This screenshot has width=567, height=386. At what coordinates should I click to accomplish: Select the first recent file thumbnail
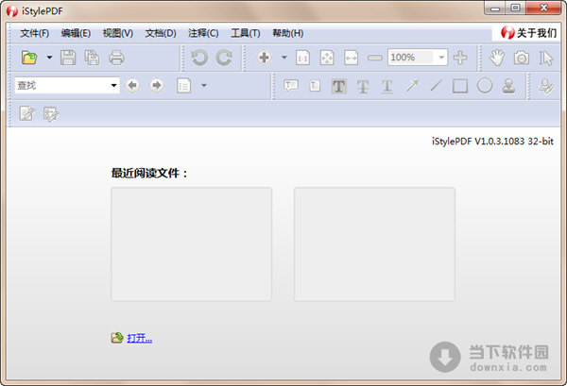coord(191,244)
